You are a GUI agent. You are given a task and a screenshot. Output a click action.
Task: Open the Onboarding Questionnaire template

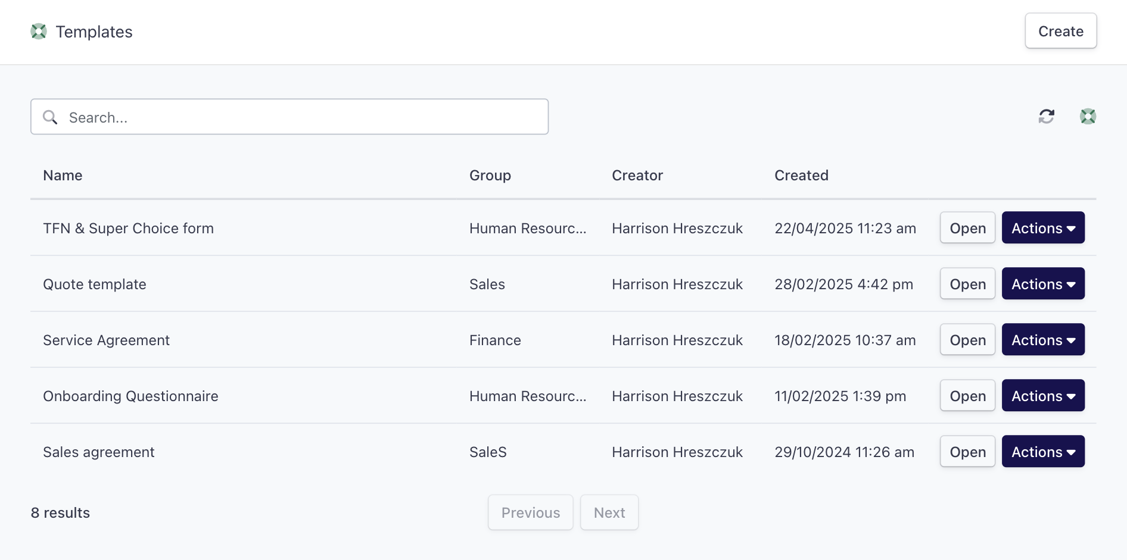pyautogui.click(x=967, y=396)
